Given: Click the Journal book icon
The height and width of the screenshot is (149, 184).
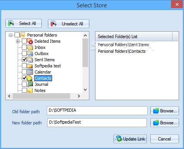Looking at the screenshot, I should point(30,84).
